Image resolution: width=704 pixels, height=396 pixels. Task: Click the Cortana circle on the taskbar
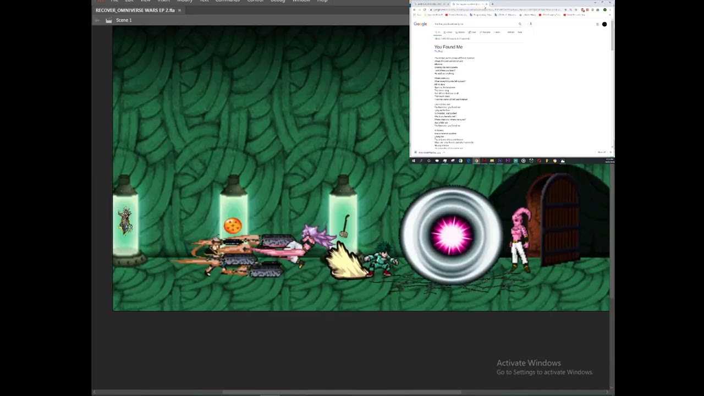(x=429, y=161)
